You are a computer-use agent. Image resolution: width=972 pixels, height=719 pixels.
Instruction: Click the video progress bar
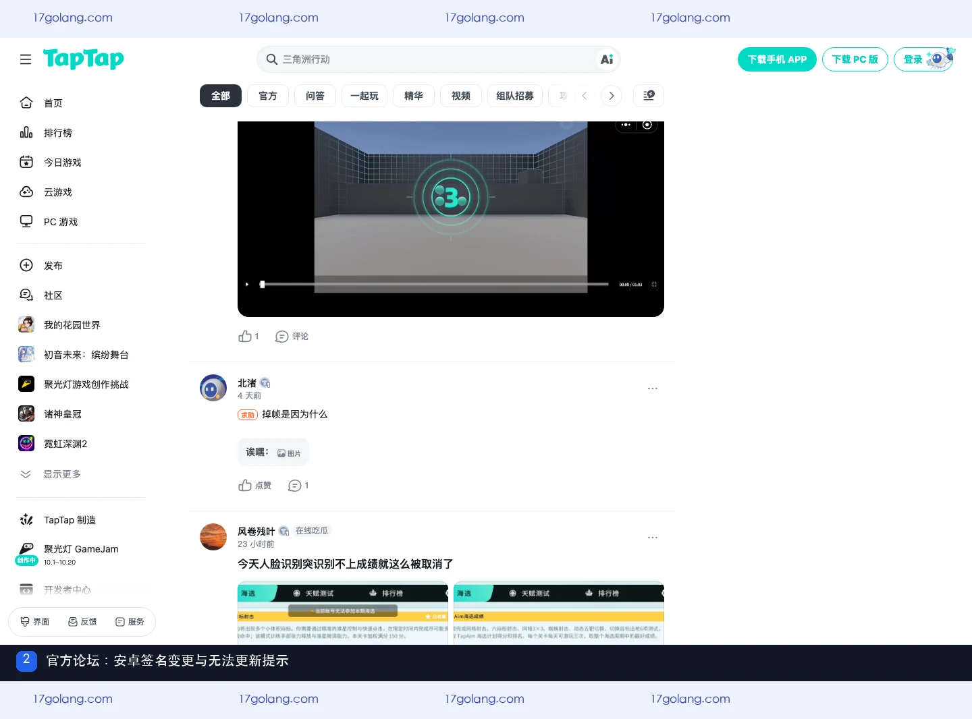(x=435, y=285)
